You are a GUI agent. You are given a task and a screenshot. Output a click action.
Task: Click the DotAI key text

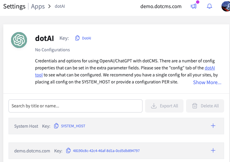(x=86, y=38)
